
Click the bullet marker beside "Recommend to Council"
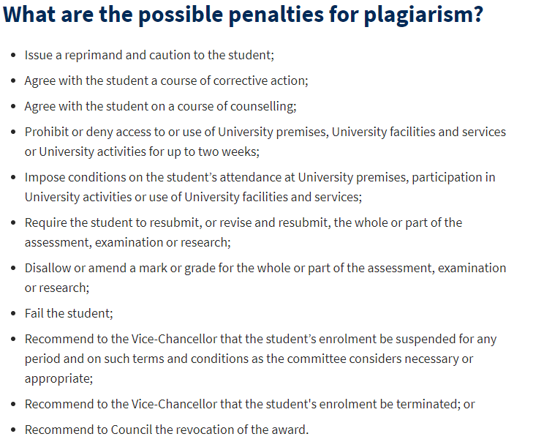click(x=13, y=430)
